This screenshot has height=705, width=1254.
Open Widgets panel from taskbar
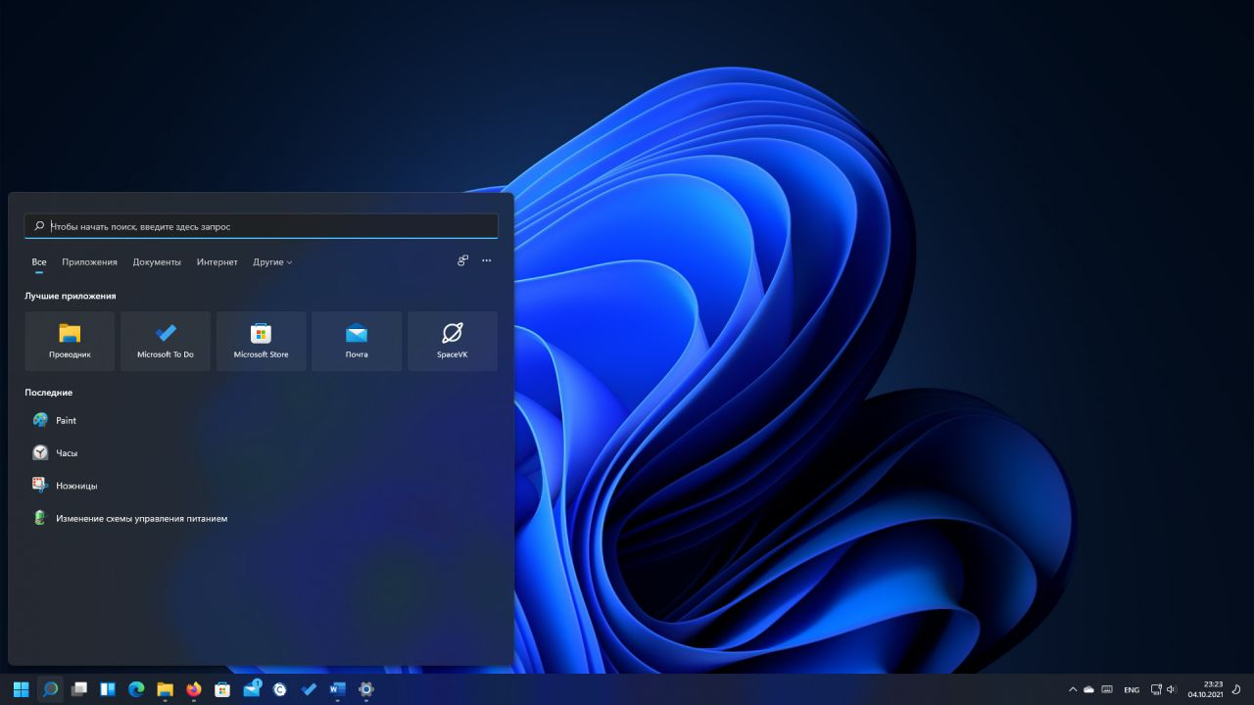click(108, 689)
